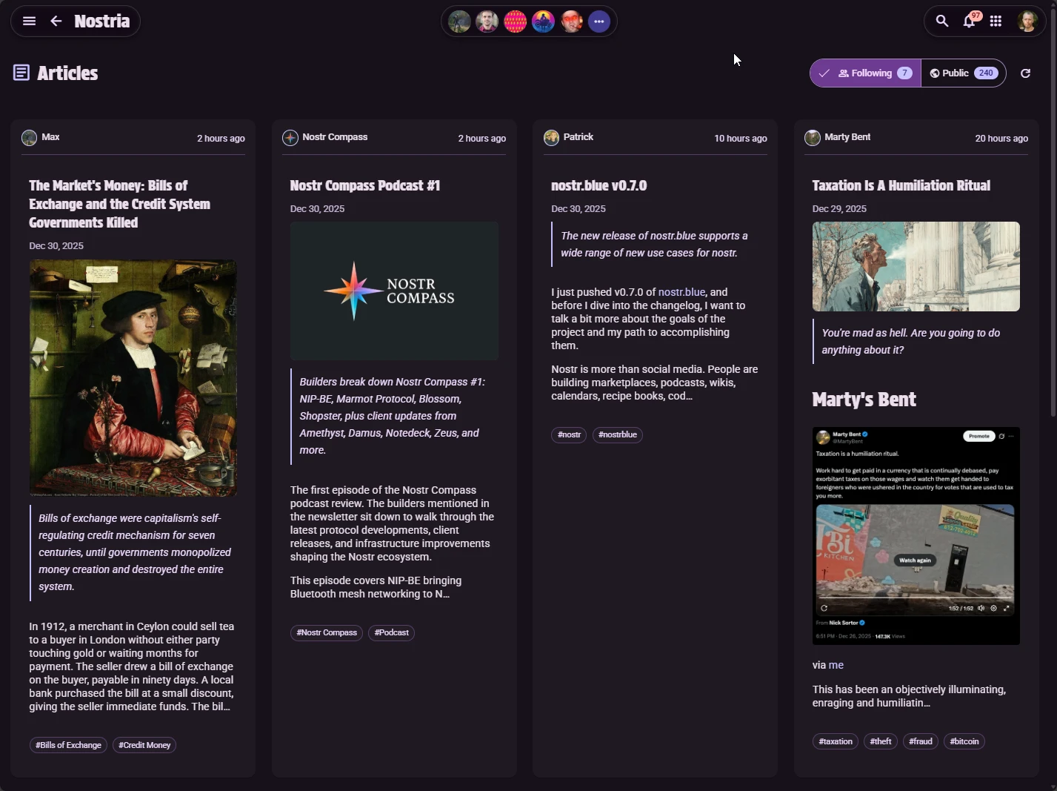Open the merchant painting thumbnail in Max's article
This screenshot has width=1057, height=791.
point(133,377)
